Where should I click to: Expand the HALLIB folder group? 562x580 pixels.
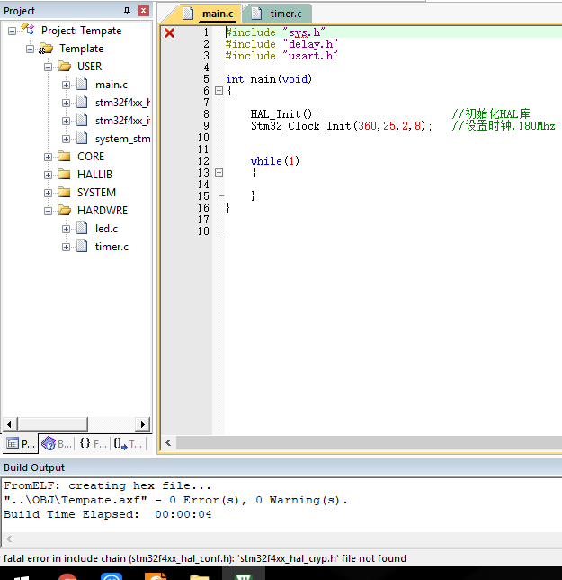pos(48,175)
